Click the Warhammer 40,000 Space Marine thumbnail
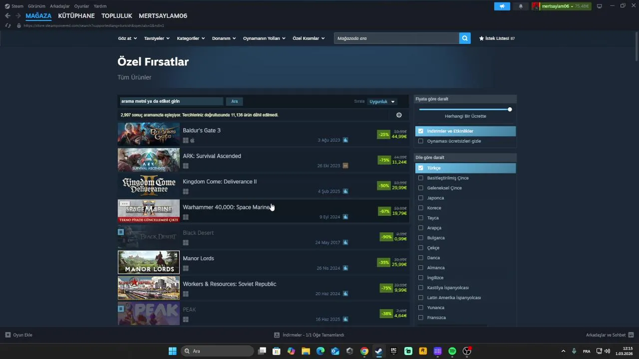This screenshot has width=639, height=359. click(x=148, y=211)
